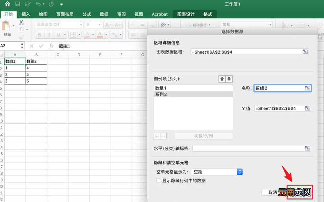Open the 公式 ribbon tab
The width and height of the screenshot is (324, 202).
coord(87,14)
